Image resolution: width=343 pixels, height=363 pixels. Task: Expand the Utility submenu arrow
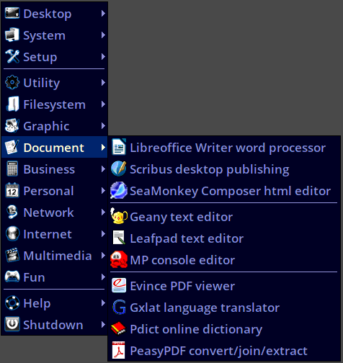103,82
